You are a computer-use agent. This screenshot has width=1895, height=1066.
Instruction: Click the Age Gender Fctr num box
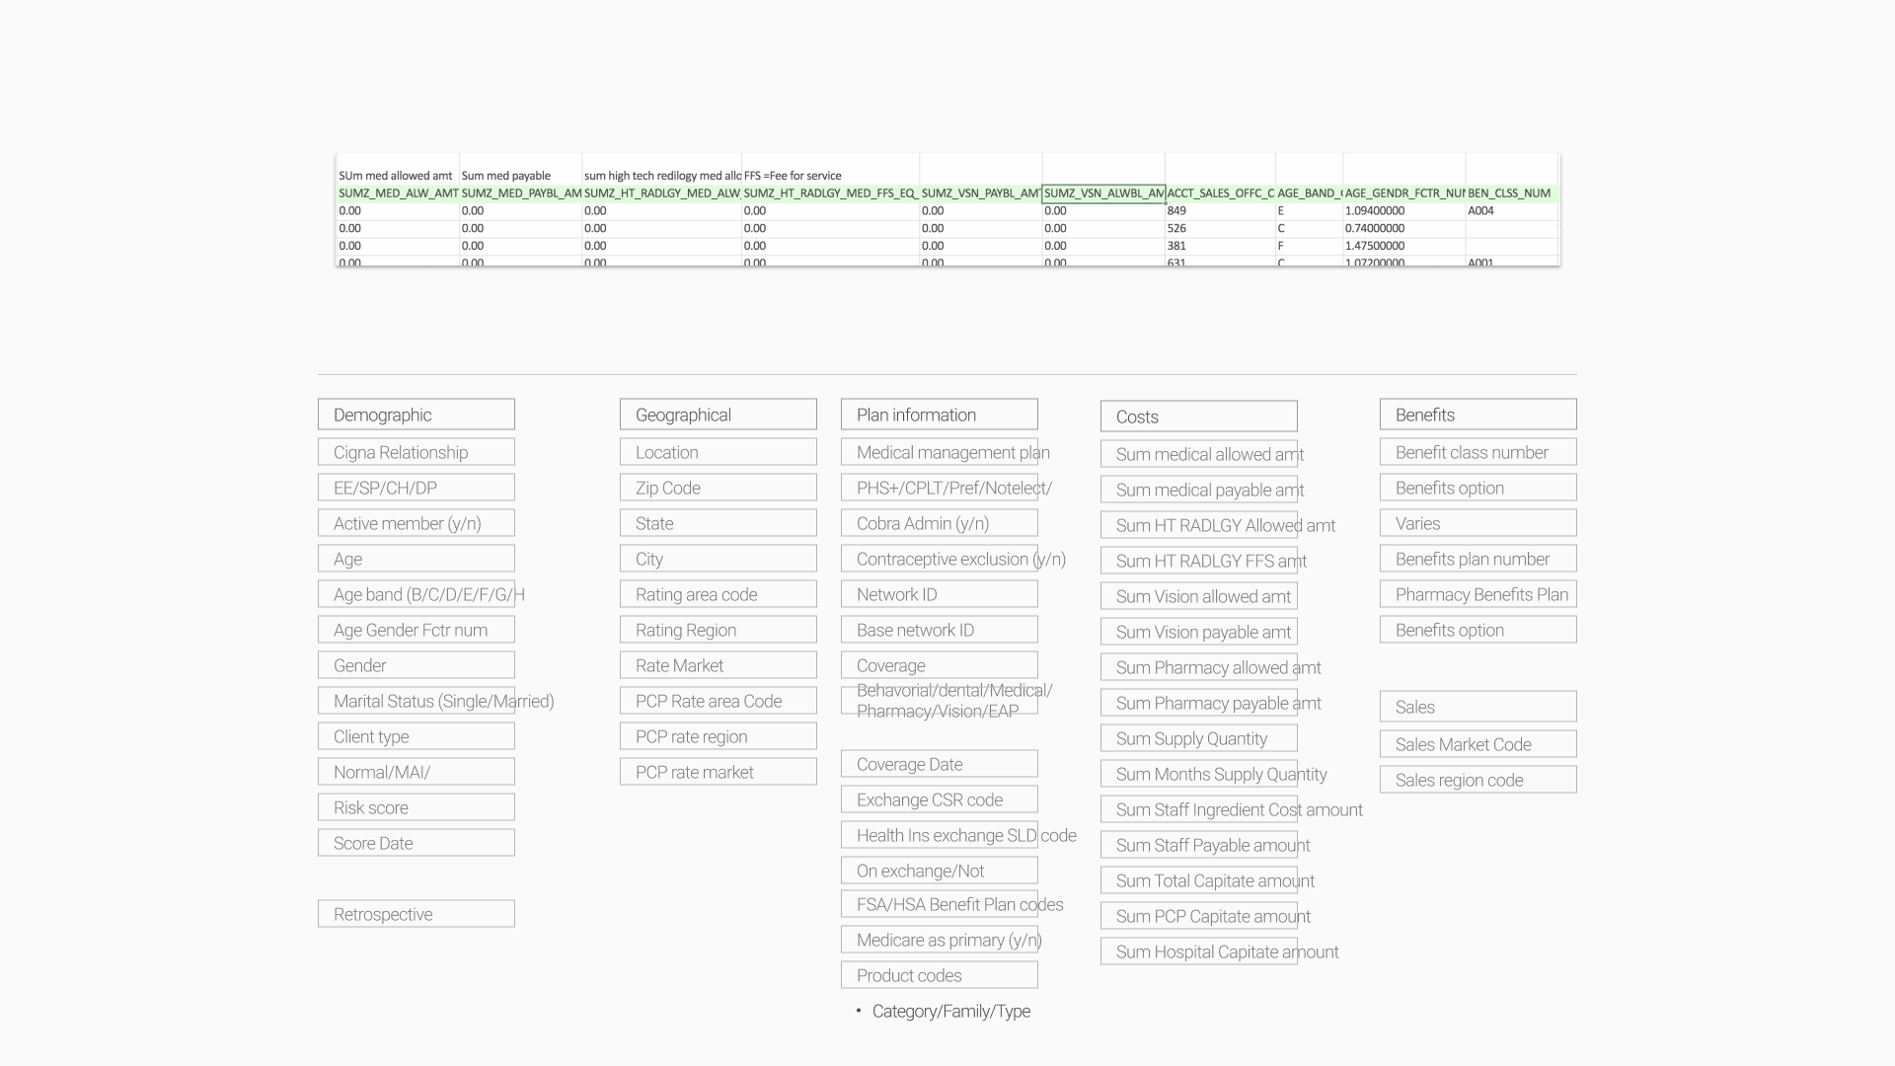(417, 630)
